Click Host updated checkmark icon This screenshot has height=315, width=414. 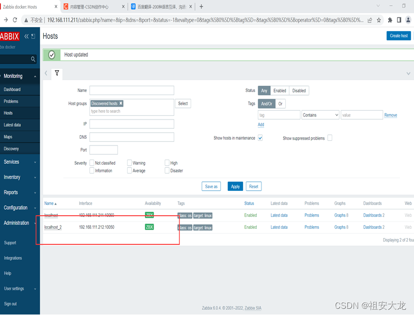(52, 55)
